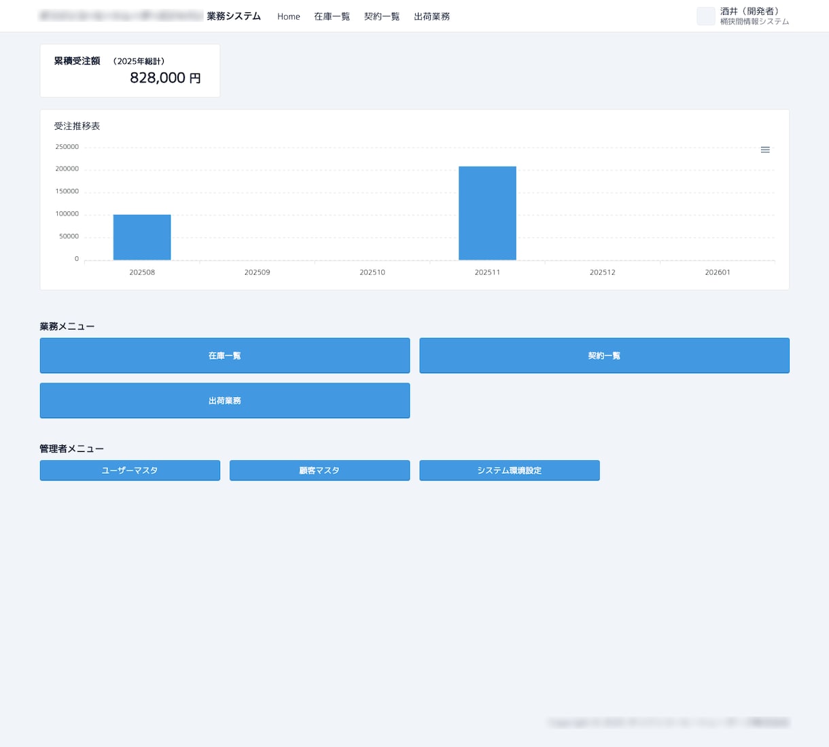The width and height of the screenshot is (829, 747).
Task: Click the 202510 axis label
Action: click(372, 272)
